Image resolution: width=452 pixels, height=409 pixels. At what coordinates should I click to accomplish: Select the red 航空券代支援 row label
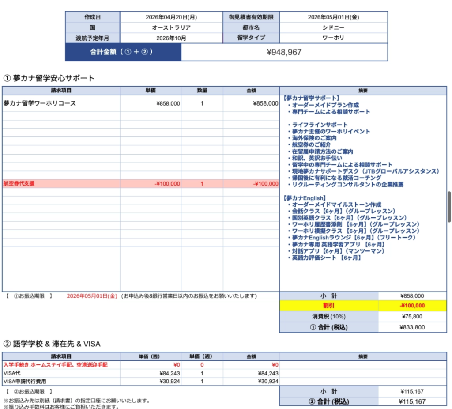coord(19,183)
